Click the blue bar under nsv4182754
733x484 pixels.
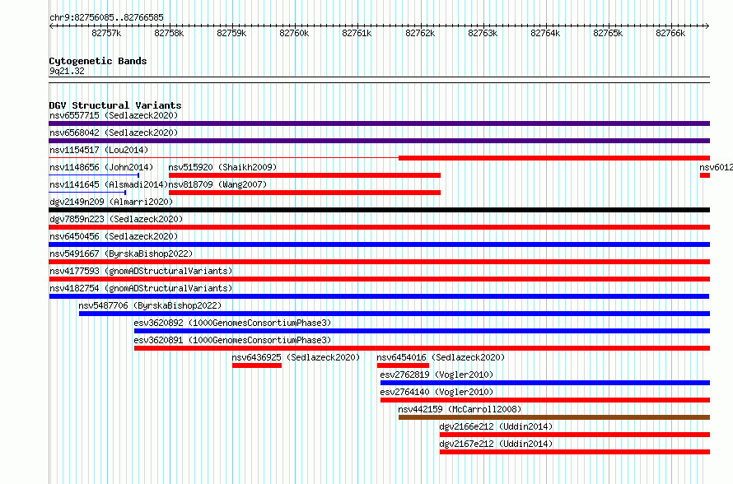[379, 296]
